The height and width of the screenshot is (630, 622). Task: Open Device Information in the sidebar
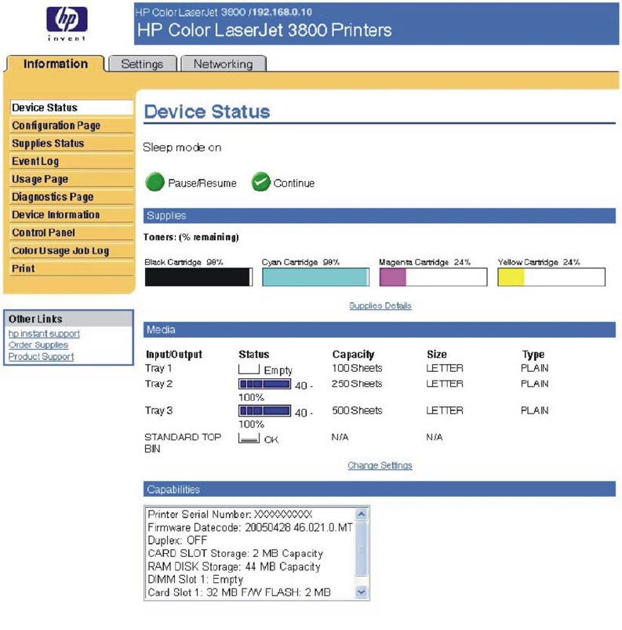tap(71, 215)
